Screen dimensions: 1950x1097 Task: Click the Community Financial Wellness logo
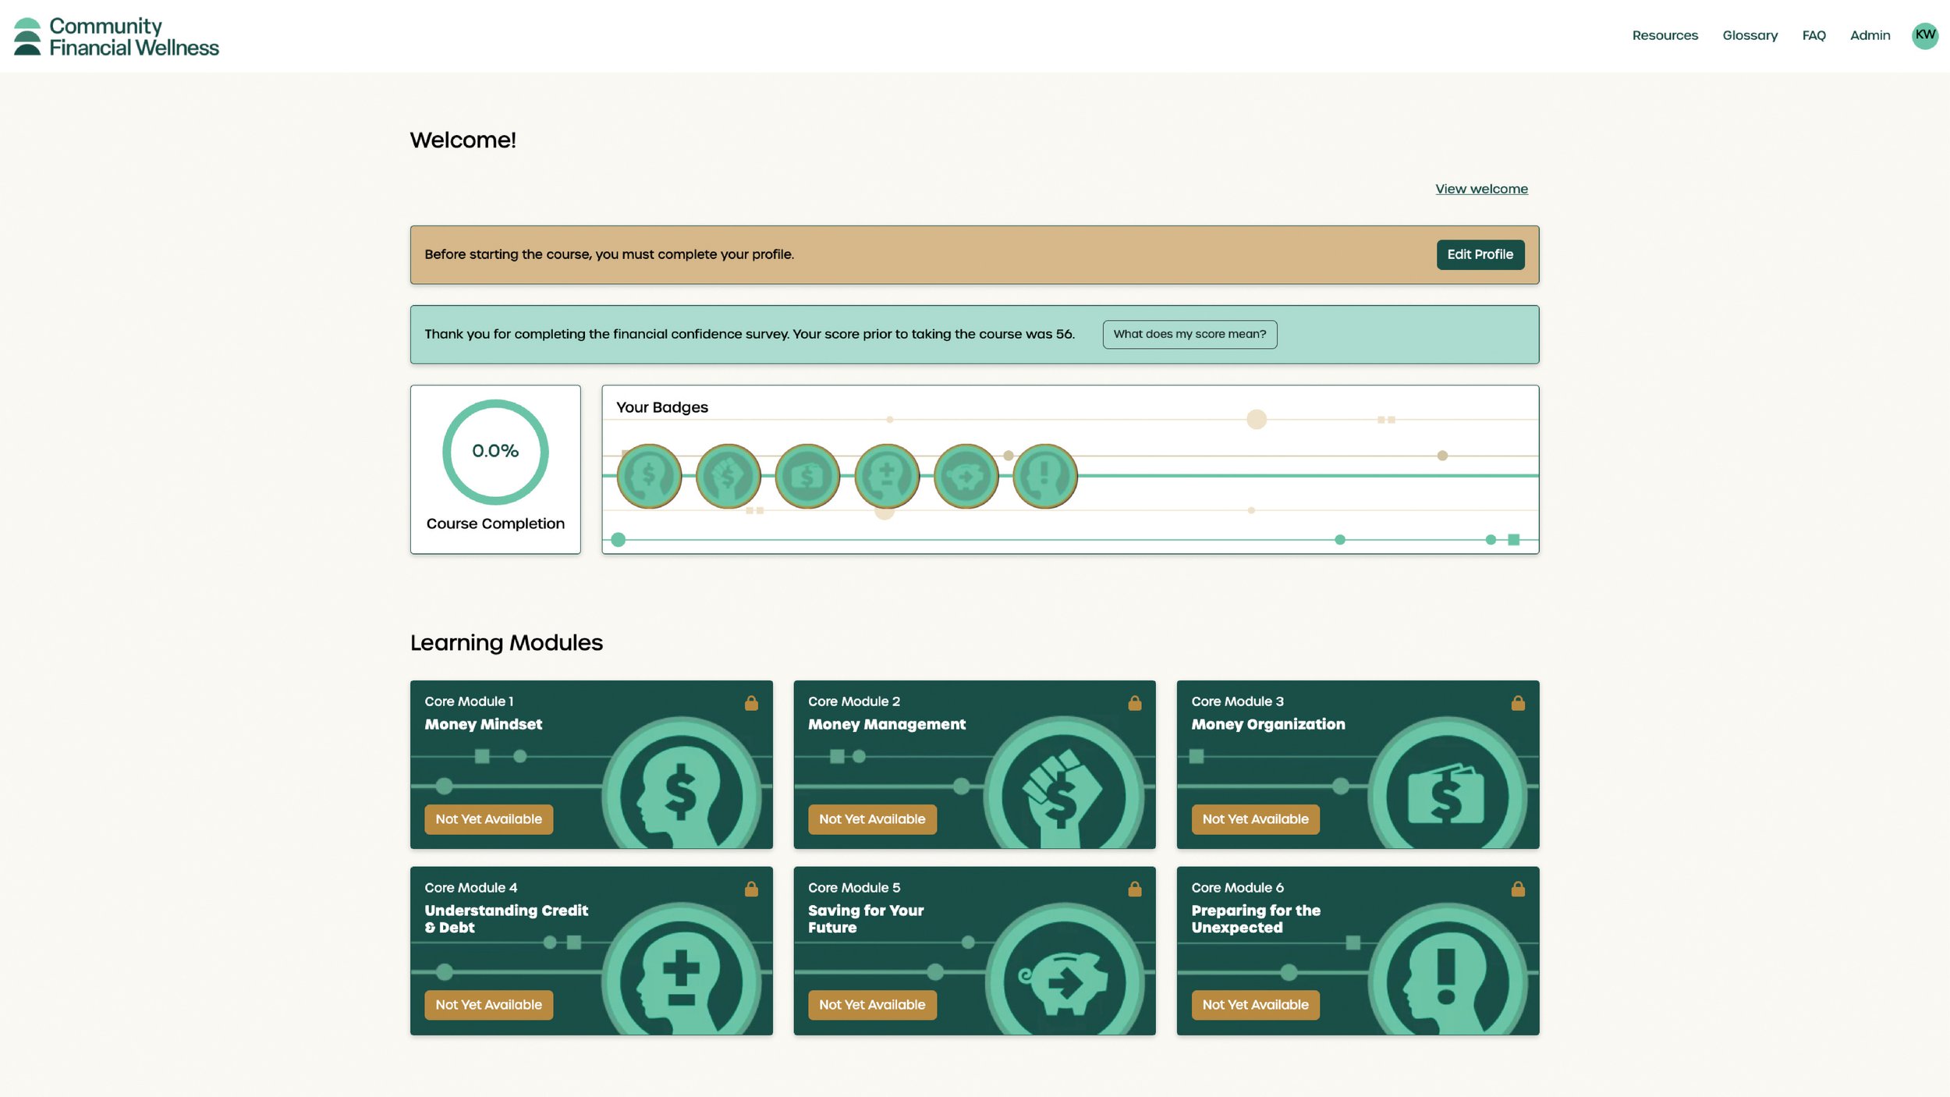tap(117, 37)
